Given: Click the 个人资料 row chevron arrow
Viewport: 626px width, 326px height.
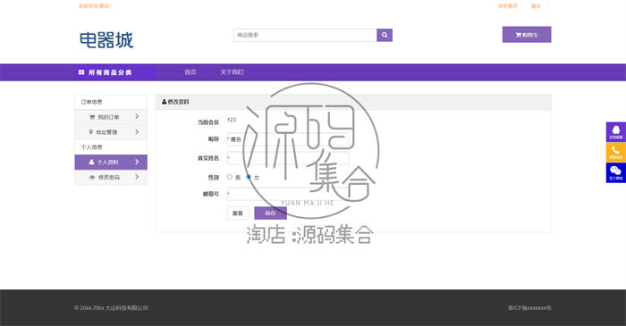Looking at the screenshot, I should [x=137, y=162].
